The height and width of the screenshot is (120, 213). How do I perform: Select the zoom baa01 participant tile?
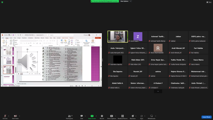tap(138, 37)
